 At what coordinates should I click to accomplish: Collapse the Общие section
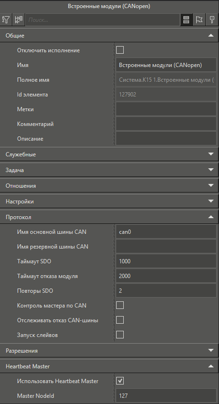(x=109, y=36)
